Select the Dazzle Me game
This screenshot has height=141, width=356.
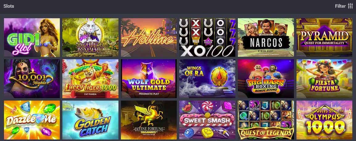point(32,120)
